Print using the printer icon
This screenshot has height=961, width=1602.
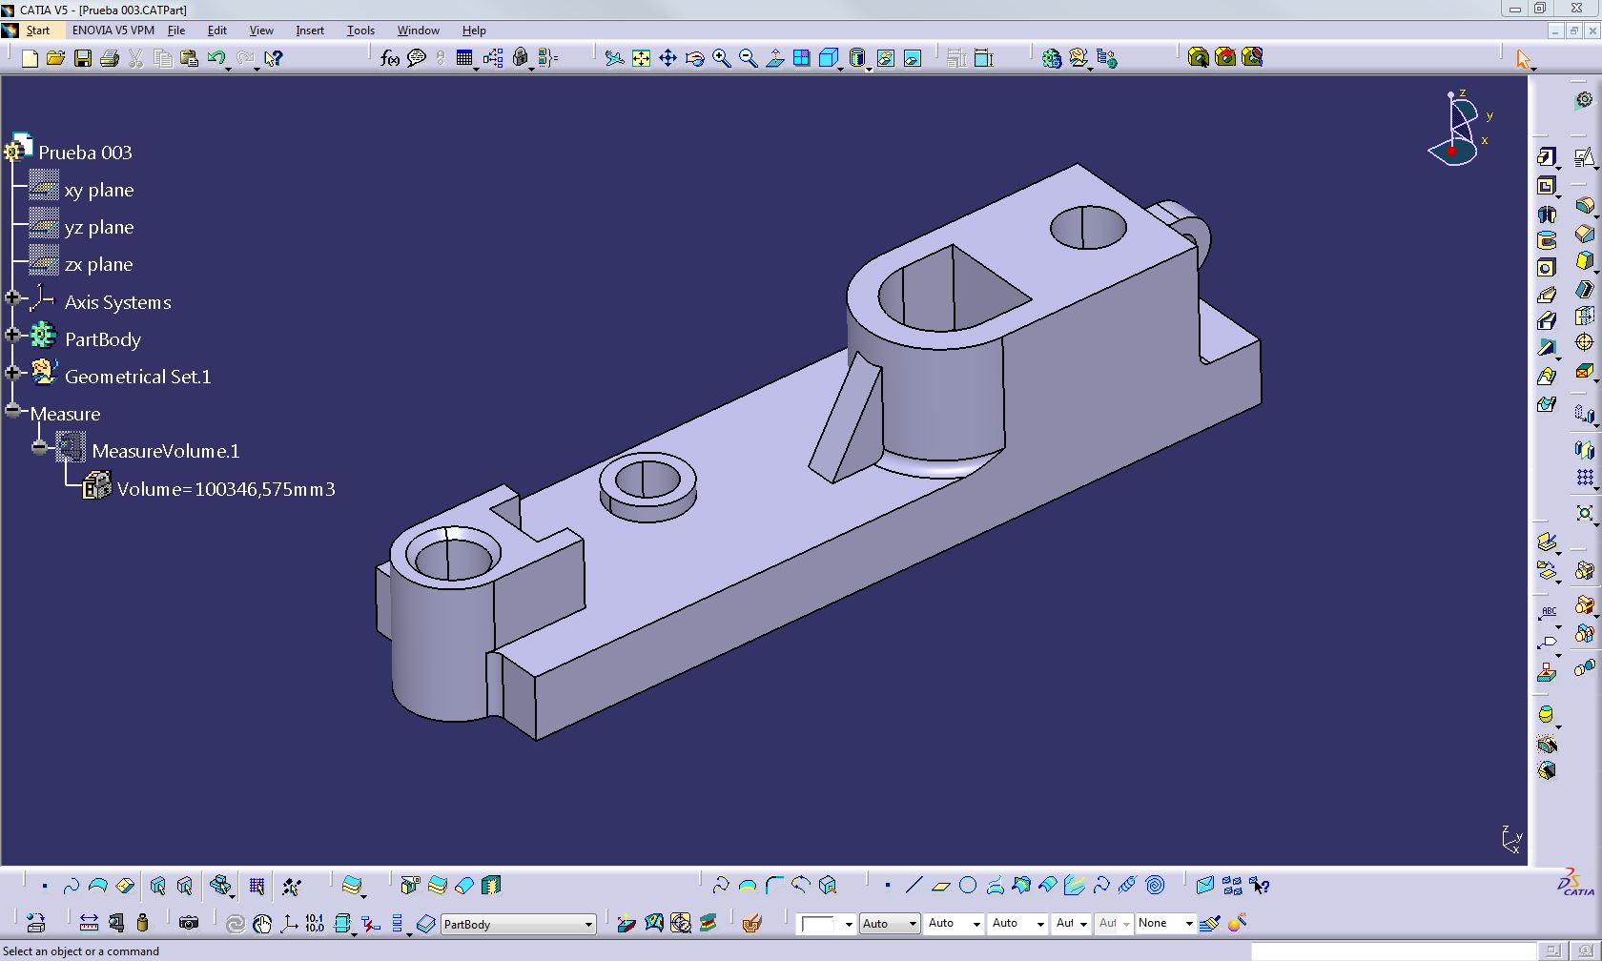pos(110,59)
